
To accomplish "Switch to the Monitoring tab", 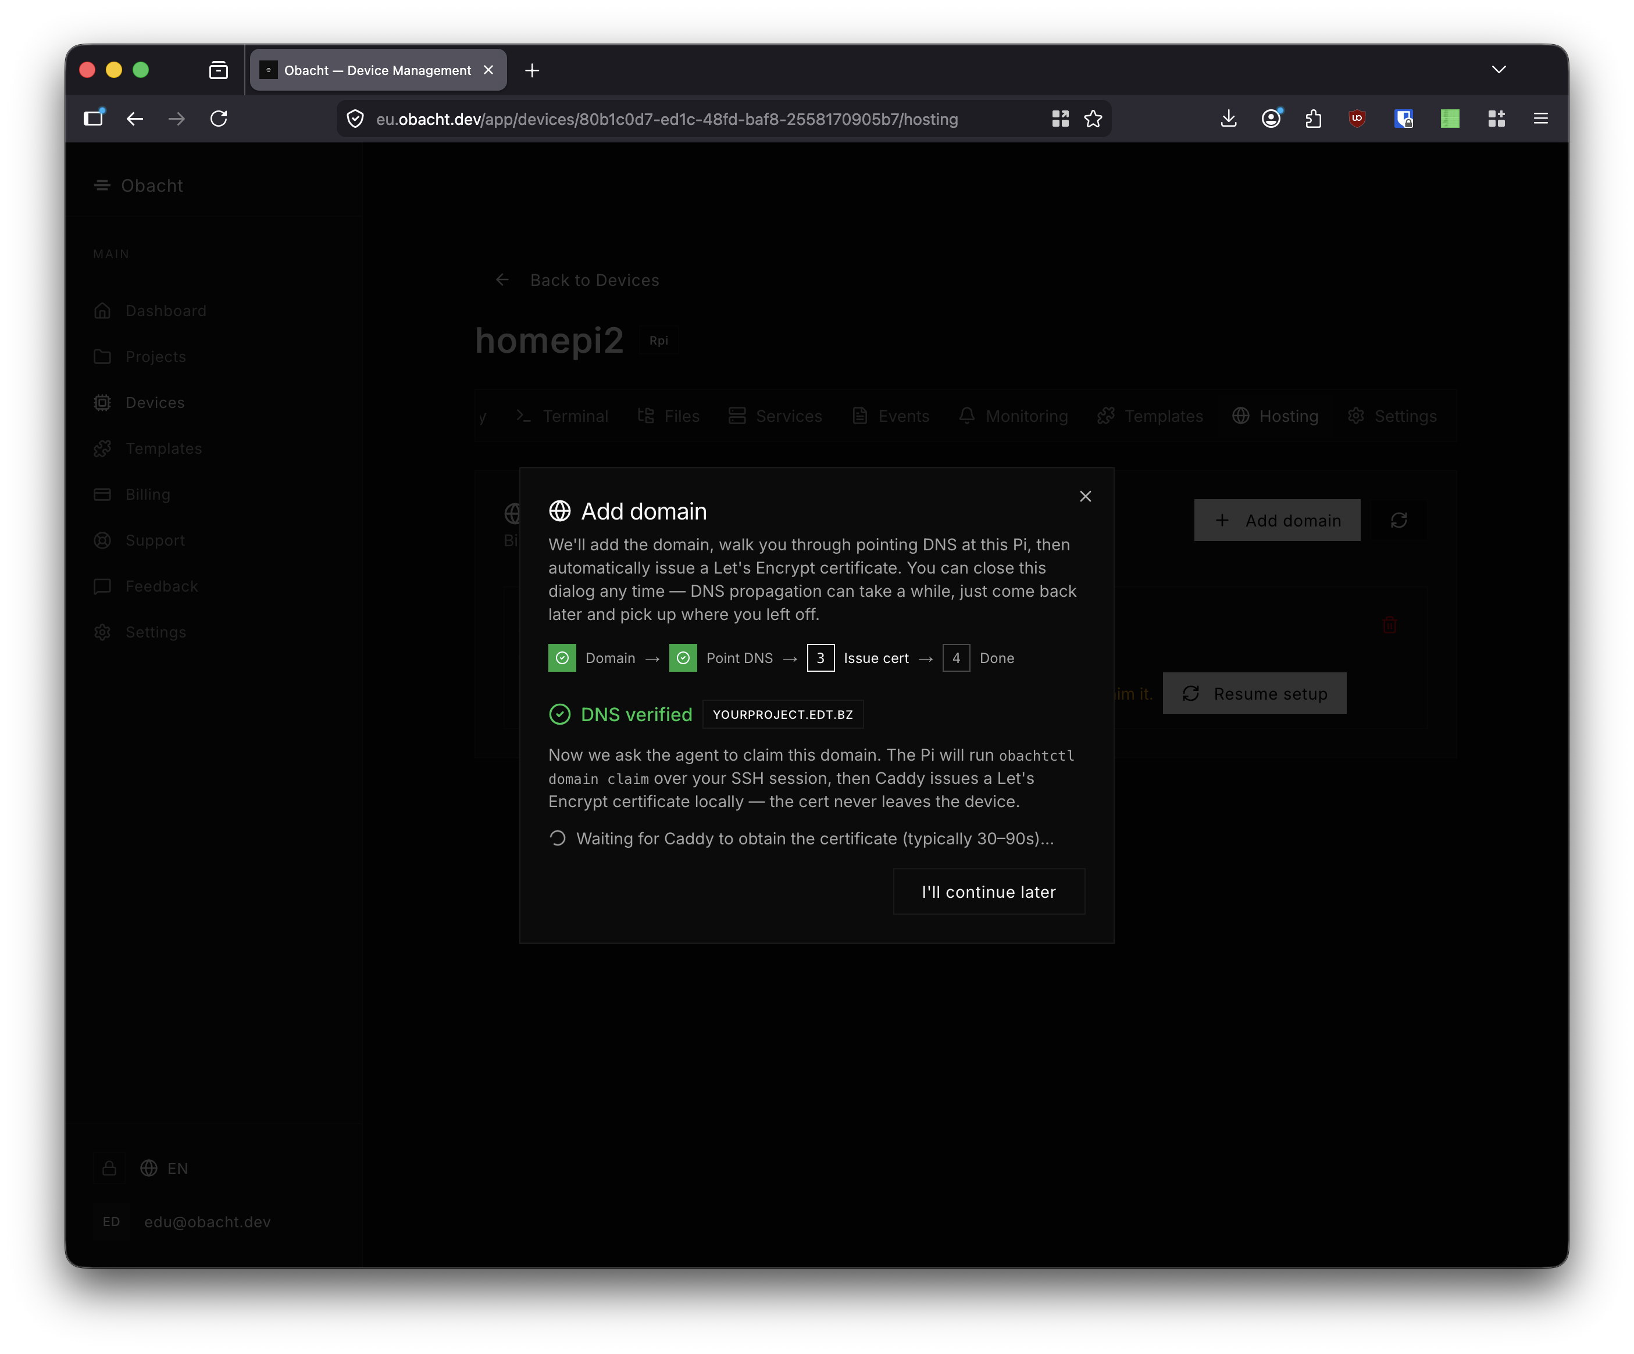I will pyautogui.click(x=1013, y=416).
